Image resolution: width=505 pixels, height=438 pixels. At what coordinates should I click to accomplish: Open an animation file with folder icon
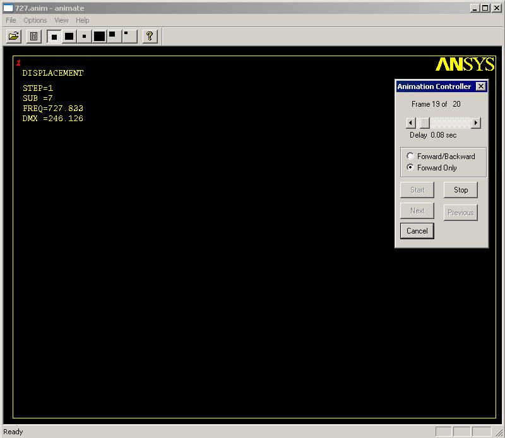pyautogui.click(x=14, y=36)
